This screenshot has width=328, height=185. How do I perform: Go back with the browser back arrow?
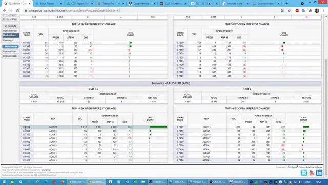[5, 11]
